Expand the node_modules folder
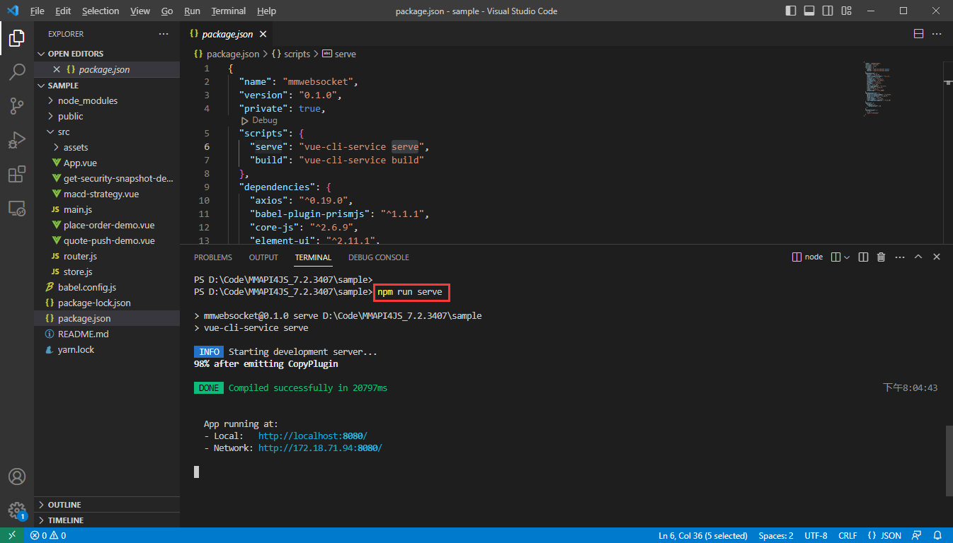 point(87,100)
